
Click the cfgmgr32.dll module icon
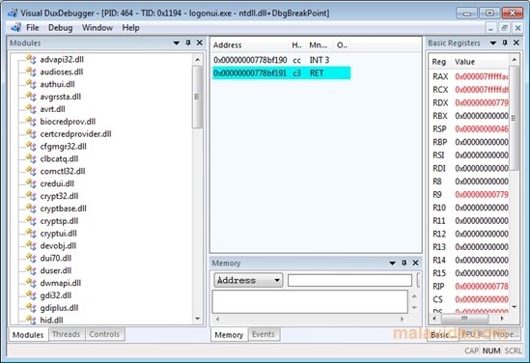[31, 147]
